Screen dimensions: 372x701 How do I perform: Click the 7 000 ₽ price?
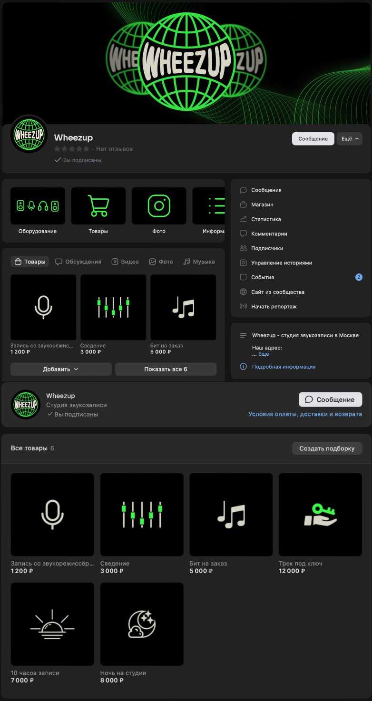click(x=22, y=680)
